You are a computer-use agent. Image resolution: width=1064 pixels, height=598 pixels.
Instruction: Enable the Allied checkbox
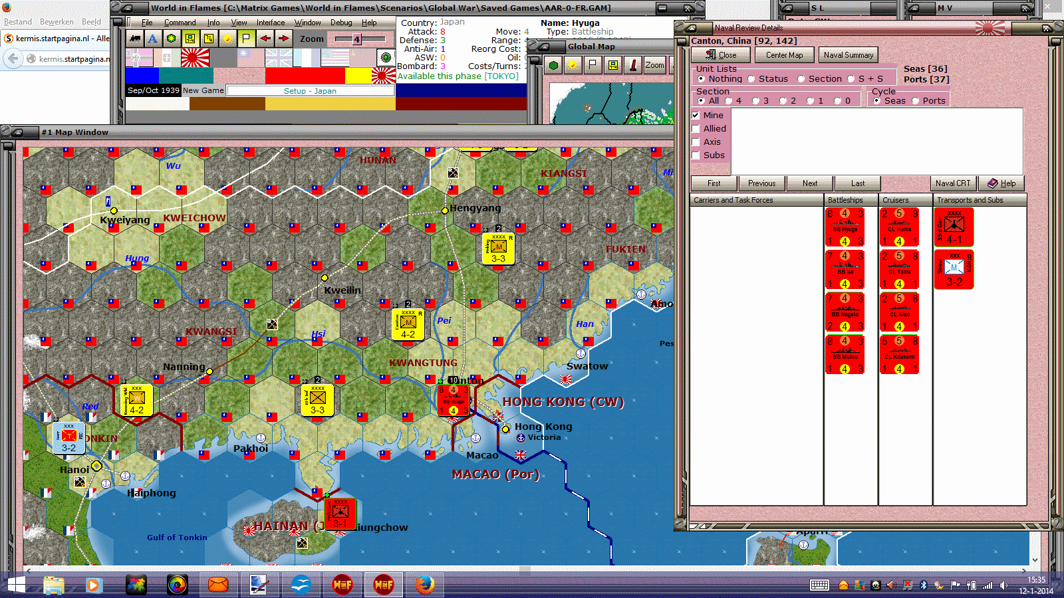[696, 129]
